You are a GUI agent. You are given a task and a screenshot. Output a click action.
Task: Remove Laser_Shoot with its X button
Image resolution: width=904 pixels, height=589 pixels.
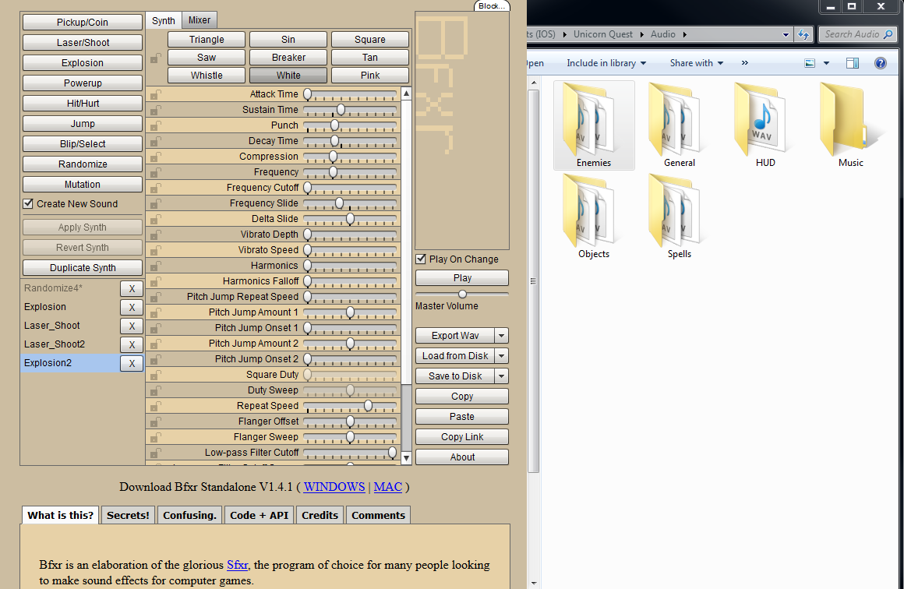pos(132,326)
